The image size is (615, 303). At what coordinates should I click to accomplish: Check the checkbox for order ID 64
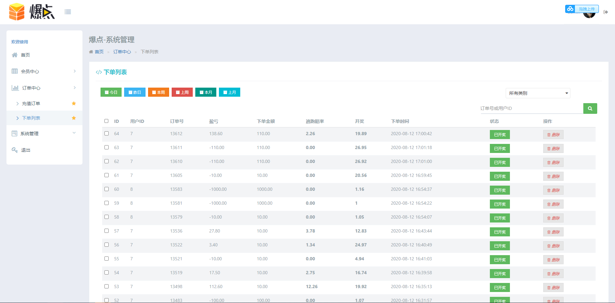(106, 133)
